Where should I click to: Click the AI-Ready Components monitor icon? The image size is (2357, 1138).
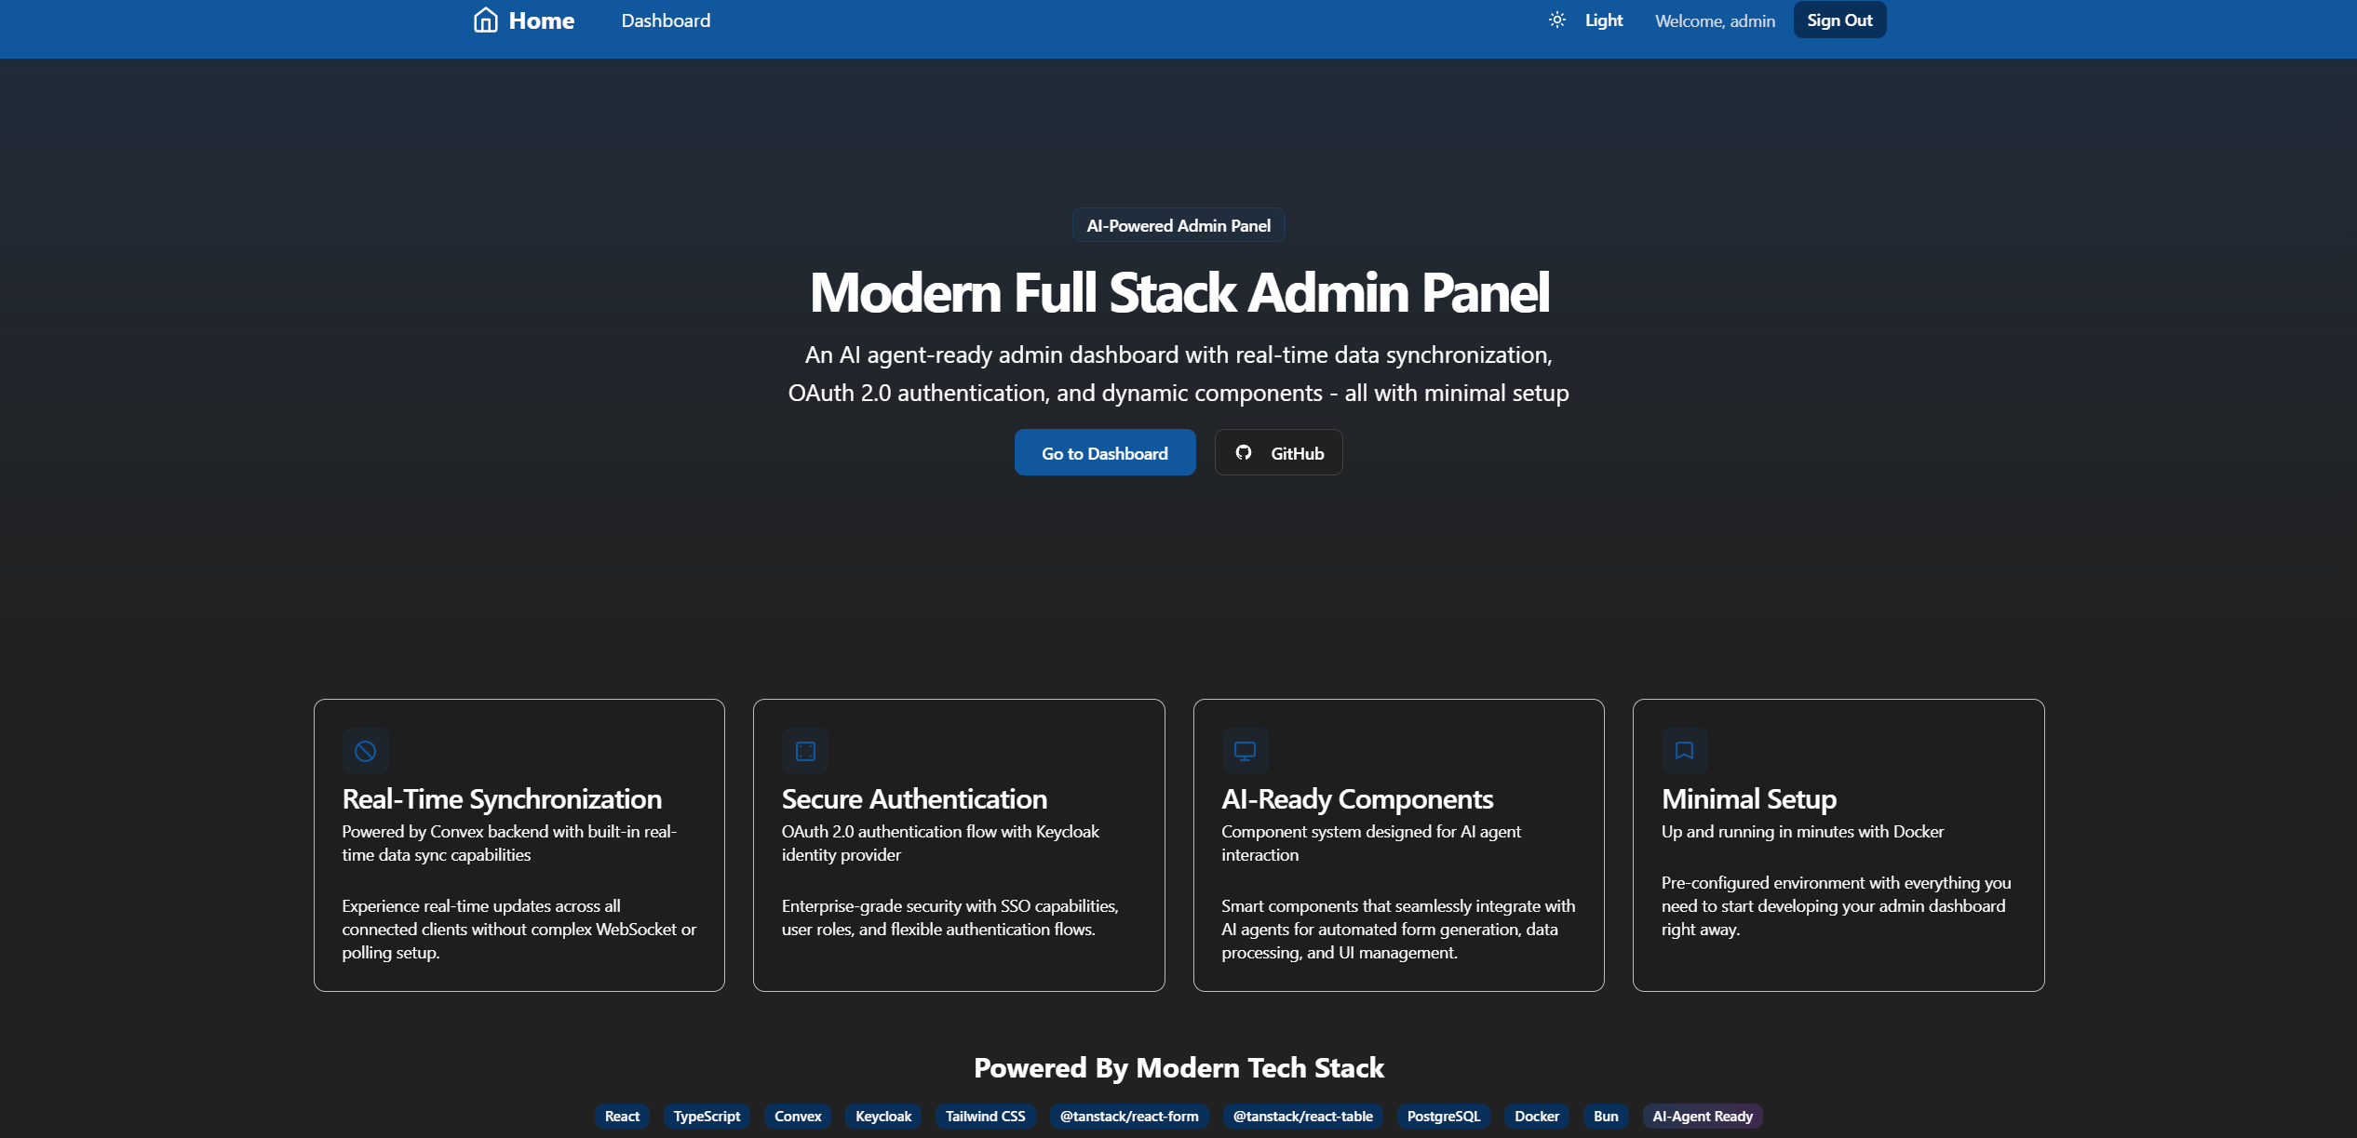[x=1245, y=751]
